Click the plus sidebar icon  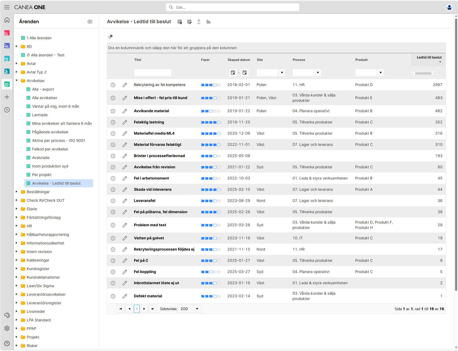[x=7, y=97]
